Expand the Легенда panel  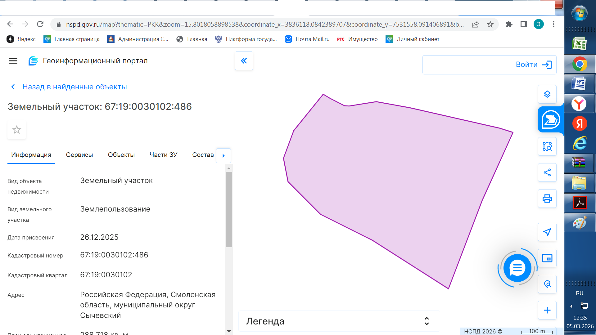click(x=427, y=321)
